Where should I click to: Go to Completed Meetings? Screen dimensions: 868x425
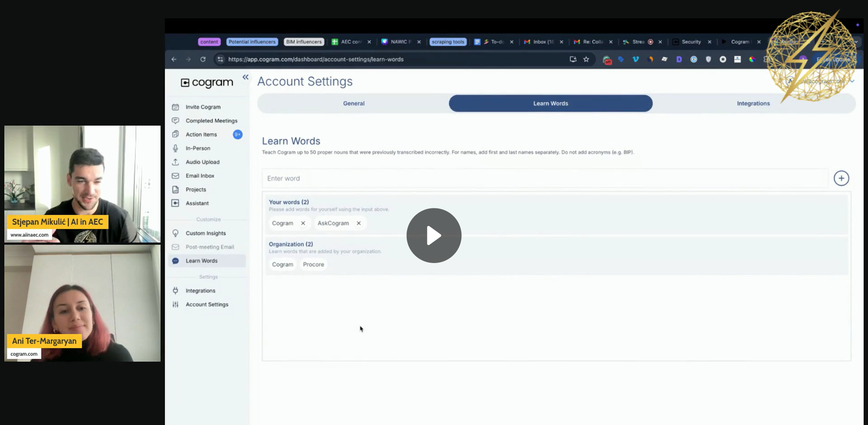coord(211,121)
